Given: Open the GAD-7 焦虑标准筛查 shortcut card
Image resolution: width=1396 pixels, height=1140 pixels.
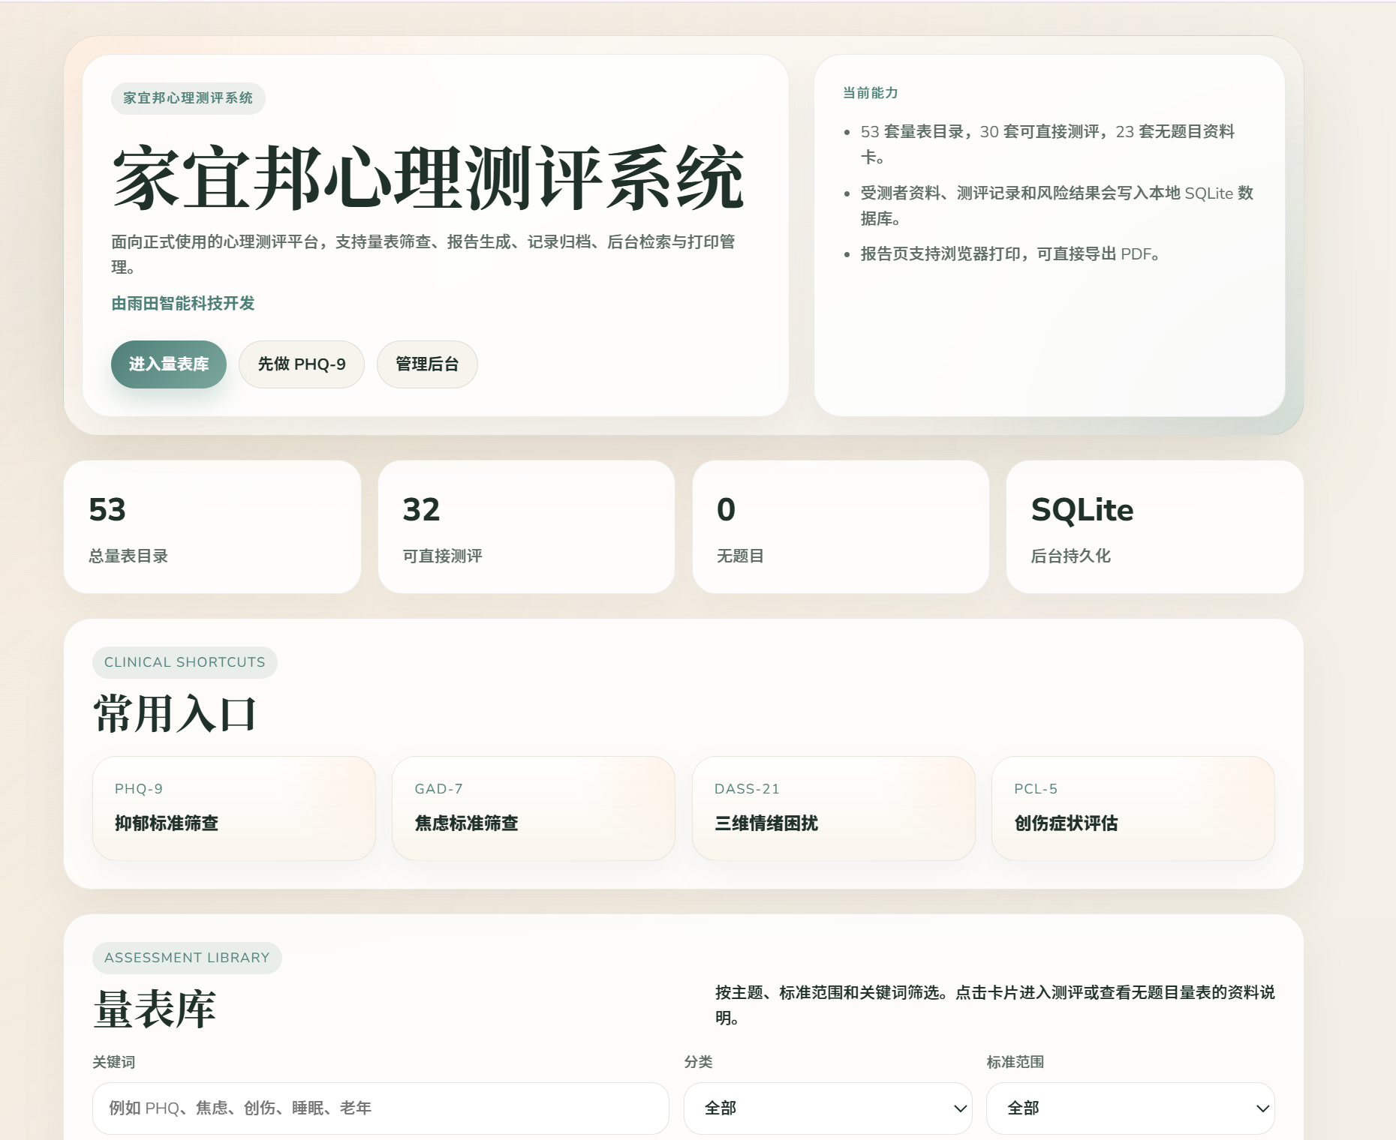Looking at the screenshot, I should click(534, 808).
